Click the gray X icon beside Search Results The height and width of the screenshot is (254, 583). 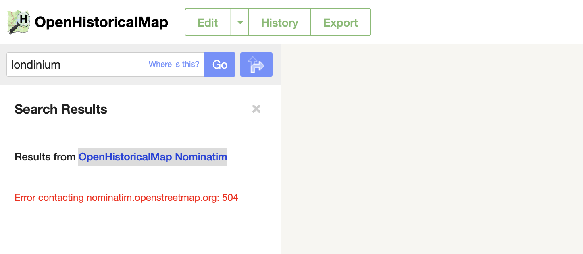(256, 109)
